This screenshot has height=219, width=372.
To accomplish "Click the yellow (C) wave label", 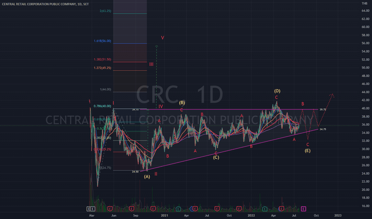I will 216,157.
